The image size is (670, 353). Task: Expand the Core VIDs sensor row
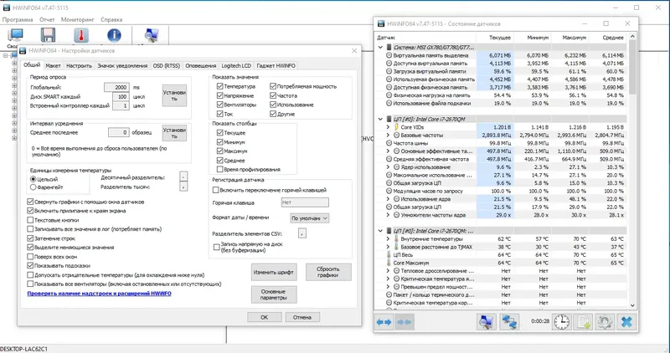[388, 127]
